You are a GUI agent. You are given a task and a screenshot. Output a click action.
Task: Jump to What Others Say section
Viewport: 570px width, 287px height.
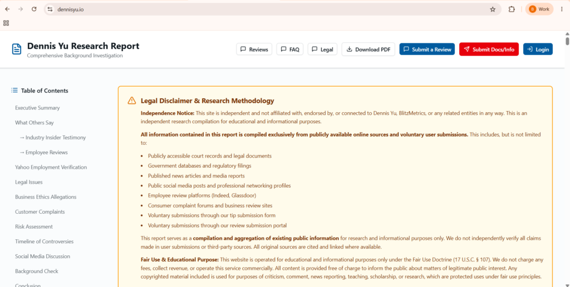coord(35,123)
